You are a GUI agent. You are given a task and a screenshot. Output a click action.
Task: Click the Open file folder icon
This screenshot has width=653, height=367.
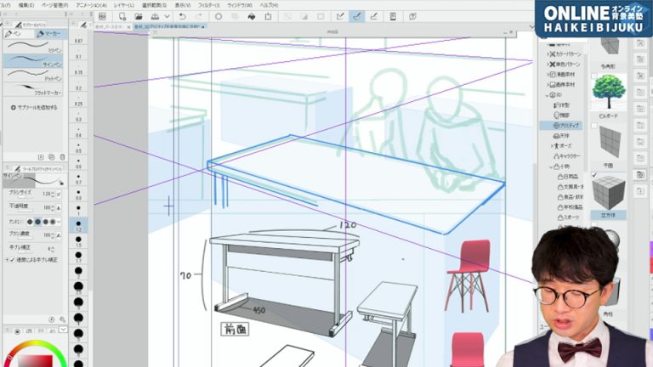pos(139,16)
